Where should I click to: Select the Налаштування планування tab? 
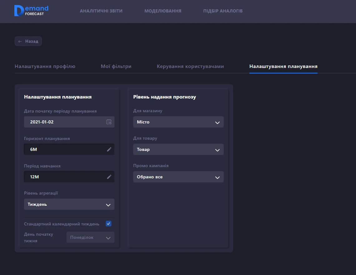283,66
